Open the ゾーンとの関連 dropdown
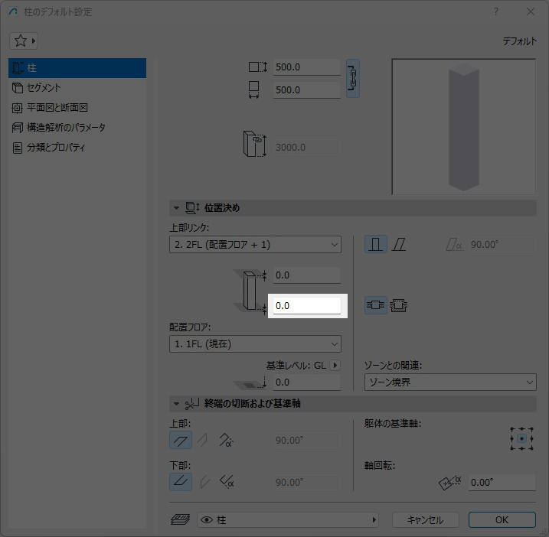 [449, 382]
